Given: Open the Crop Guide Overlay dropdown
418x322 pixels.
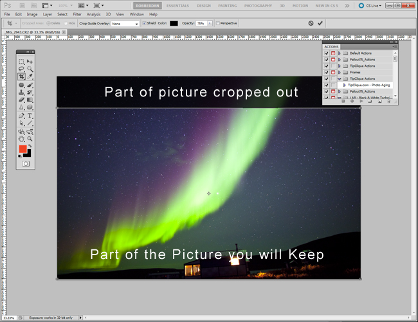Looking at the screenshot, I should pyautogui.click(x=125, y=23).
